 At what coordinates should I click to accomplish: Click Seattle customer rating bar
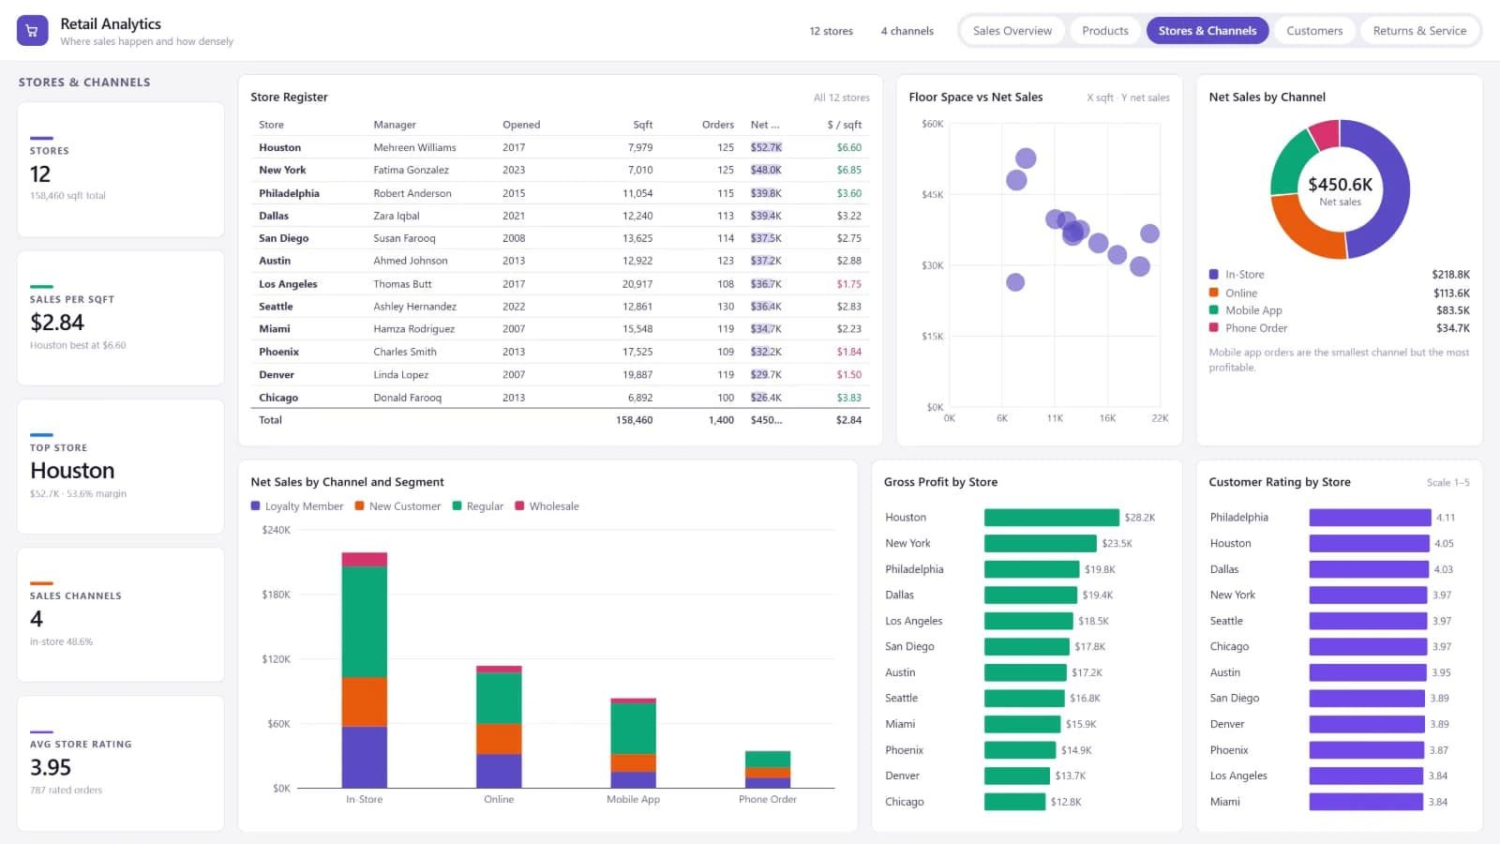click(x=1369, y=621)
